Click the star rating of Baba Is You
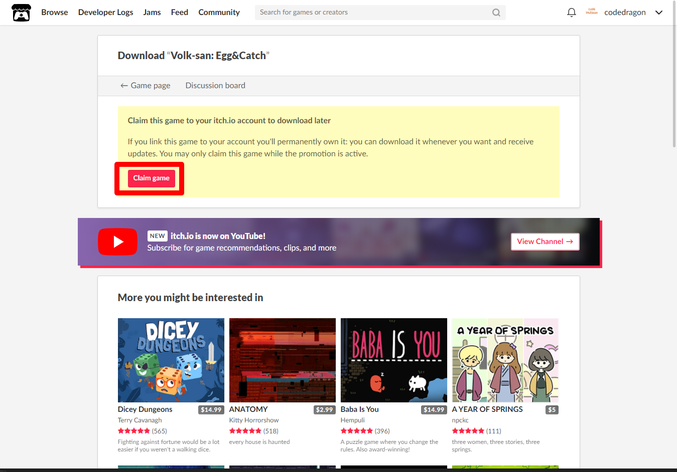The image size is (677, 472). point(357,431)
